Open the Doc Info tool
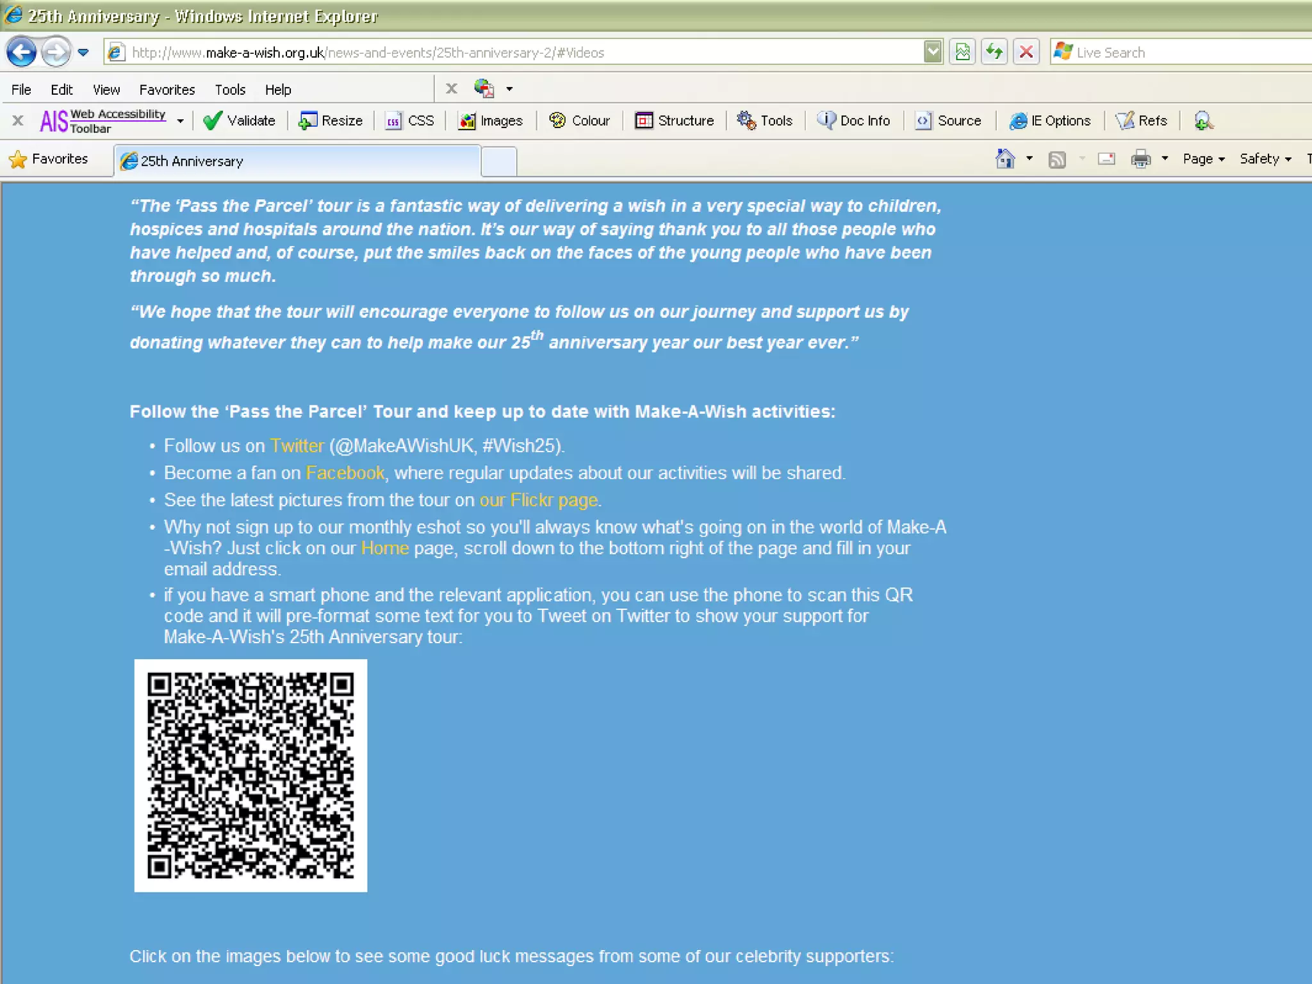 853,120
